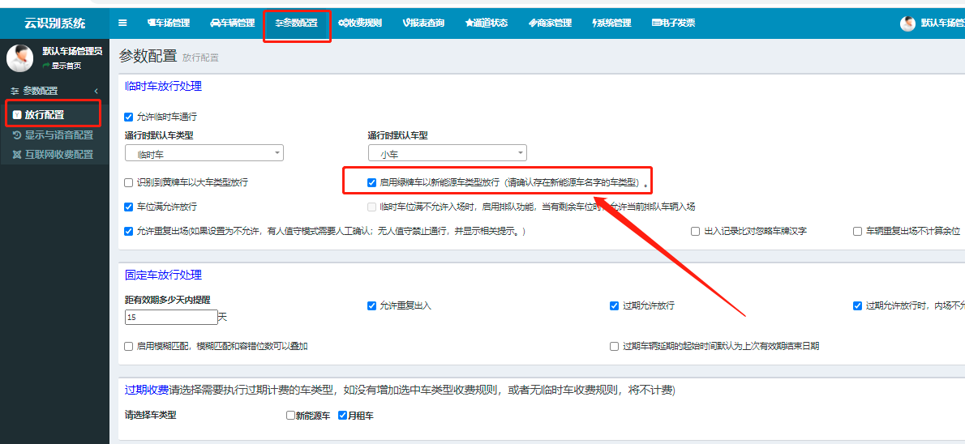Image resolution: width=965 pixels, height=444 pixels.
Task: Open the 系统管理 menu
Action: [x=611, y=23]
